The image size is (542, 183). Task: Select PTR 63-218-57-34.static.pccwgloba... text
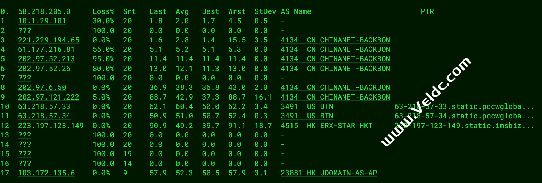pyautogui.click(x=465, y=116)
